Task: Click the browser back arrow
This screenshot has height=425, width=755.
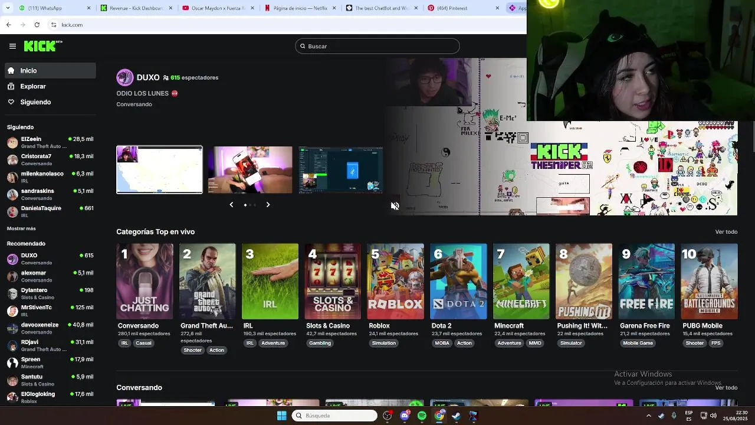Action: pyautogui.click(x=8, y=25)
